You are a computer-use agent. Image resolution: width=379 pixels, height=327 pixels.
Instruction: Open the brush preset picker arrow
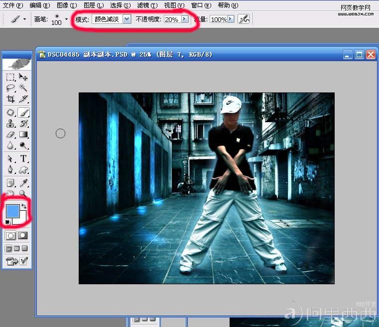(66, 19)
